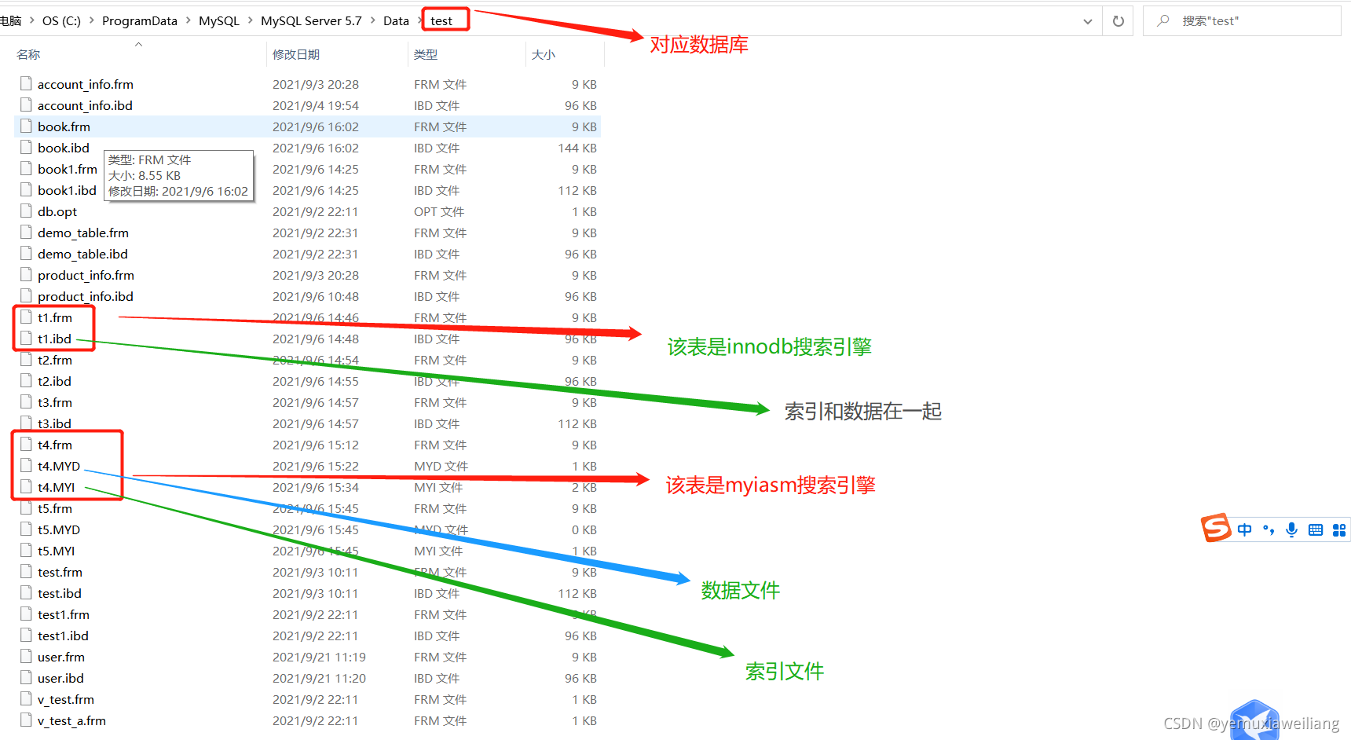Image resolution: width=1351 pixels, height=740 pixels.
Task: Go to ProgramData in the breadcrumb
Action: point(140,21)
